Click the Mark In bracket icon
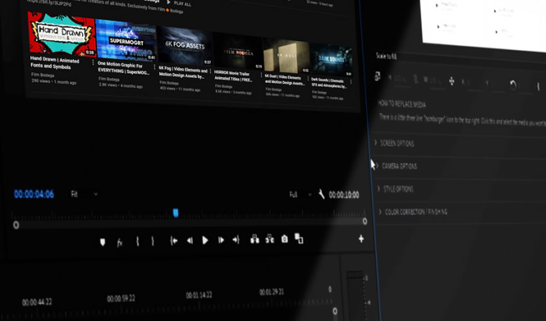Image resolution: width=546 pixels, height=321 pixels. coord(137,241)
